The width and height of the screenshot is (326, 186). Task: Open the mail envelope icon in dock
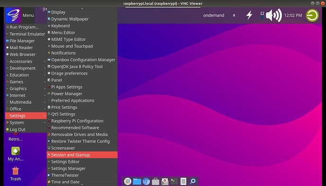point(165,181)
